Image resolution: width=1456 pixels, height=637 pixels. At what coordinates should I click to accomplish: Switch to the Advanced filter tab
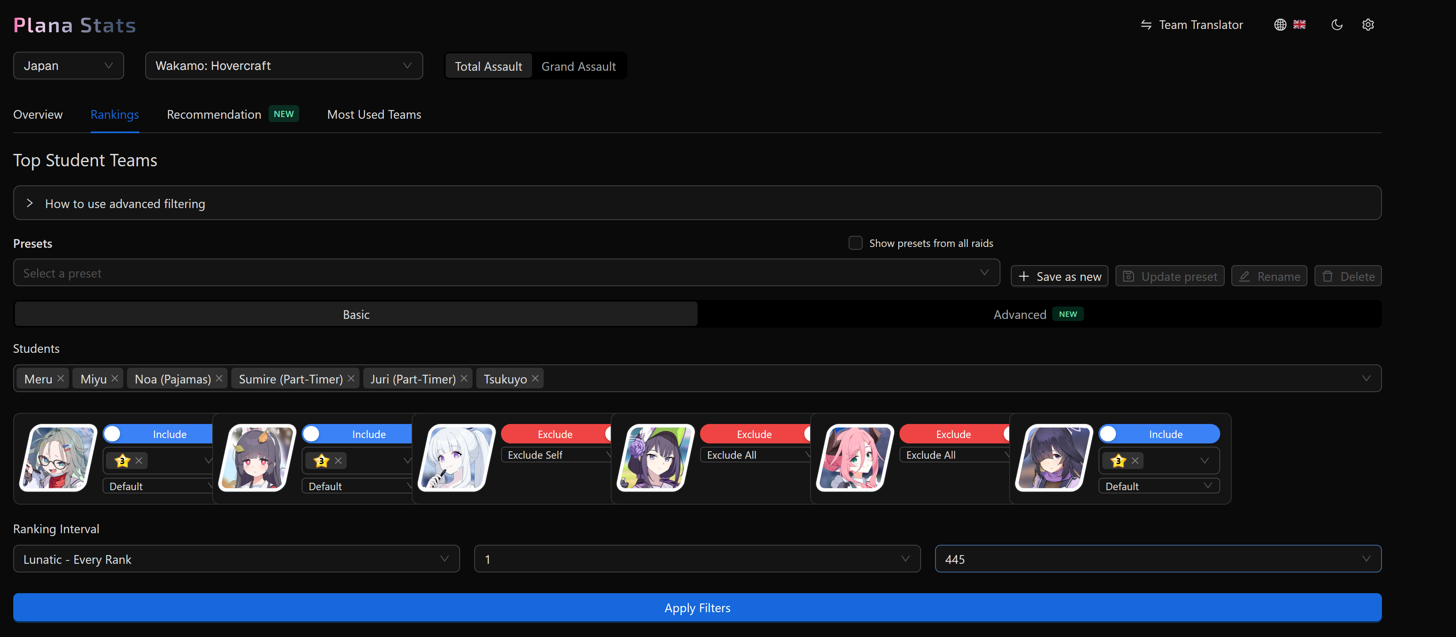pos(1038,314)
